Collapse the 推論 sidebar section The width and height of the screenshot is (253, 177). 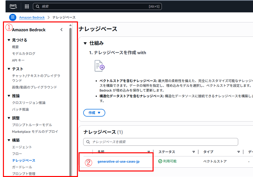tap(9, 96)
